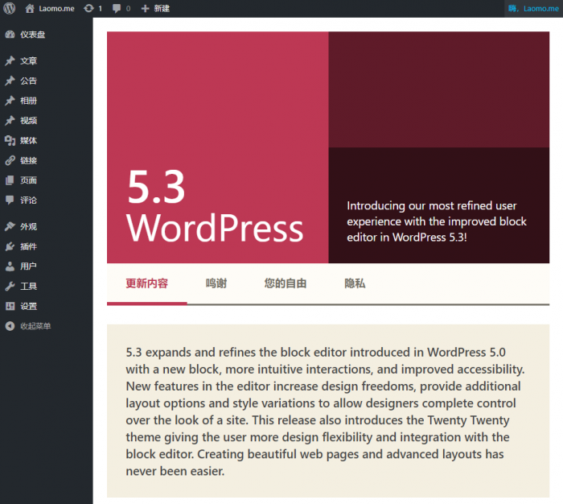Open the 仪表盘 dashboard menu
This screenshot has width=563, height=504.
click(32, 35)
